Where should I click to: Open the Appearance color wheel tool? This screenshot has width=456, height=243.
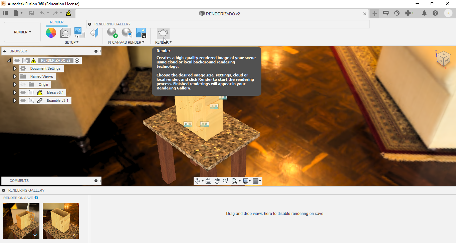[x=51, y=33]
